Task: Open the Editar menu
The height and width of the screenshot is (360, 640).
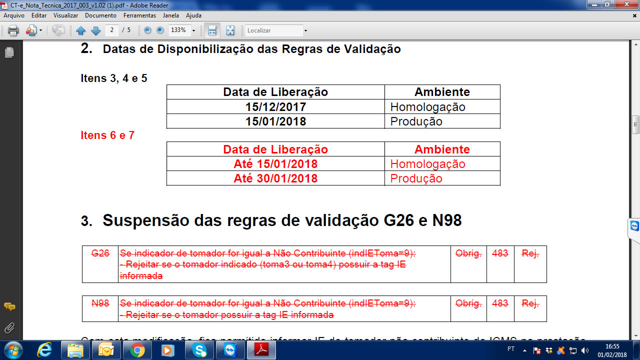Action: tap(39, 15)
